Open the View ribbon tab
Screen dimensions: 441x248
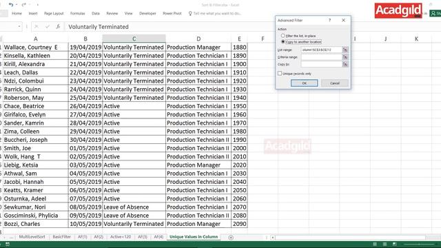(128, 13)
